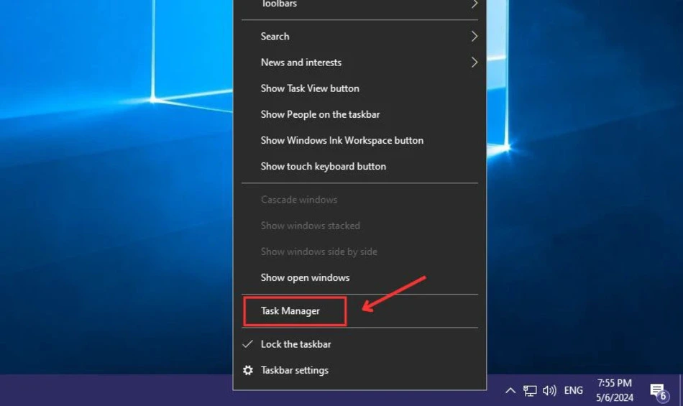Open Taskbar settings entry
The height and width of the screenshot is (406, 683).
click(x=359, y=370)
